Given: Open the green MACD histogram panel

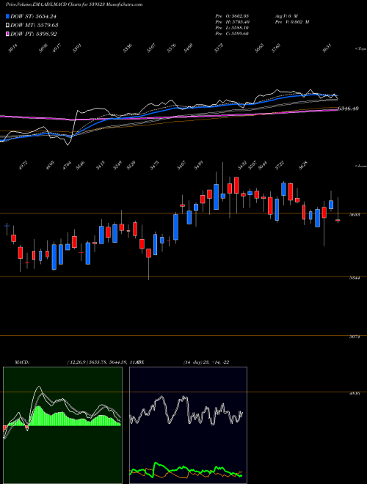Looking at the screenshot, I should point(62,425).
